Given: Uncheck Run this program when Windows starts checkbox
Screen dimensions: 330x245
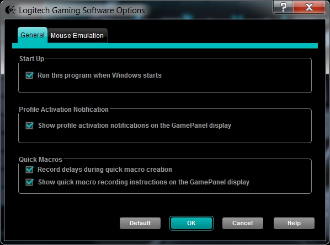Looking at the screenshot, I should click(x=29, y=75).
